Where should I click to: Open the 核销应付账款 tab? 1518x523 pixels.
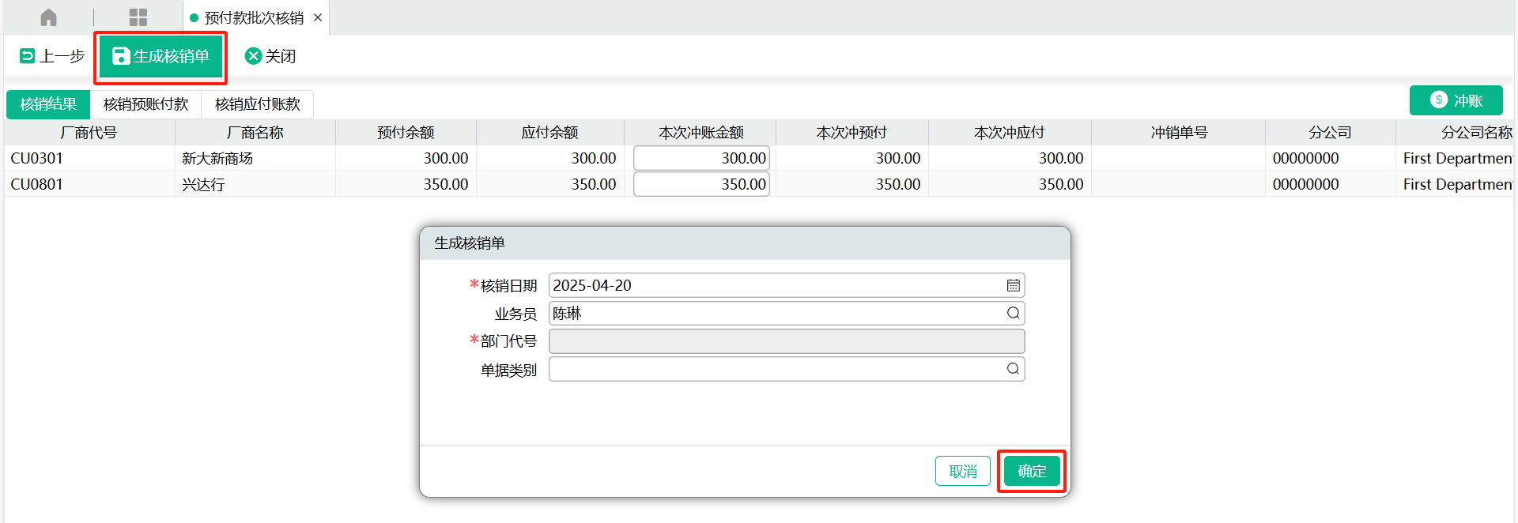point(257,104)
